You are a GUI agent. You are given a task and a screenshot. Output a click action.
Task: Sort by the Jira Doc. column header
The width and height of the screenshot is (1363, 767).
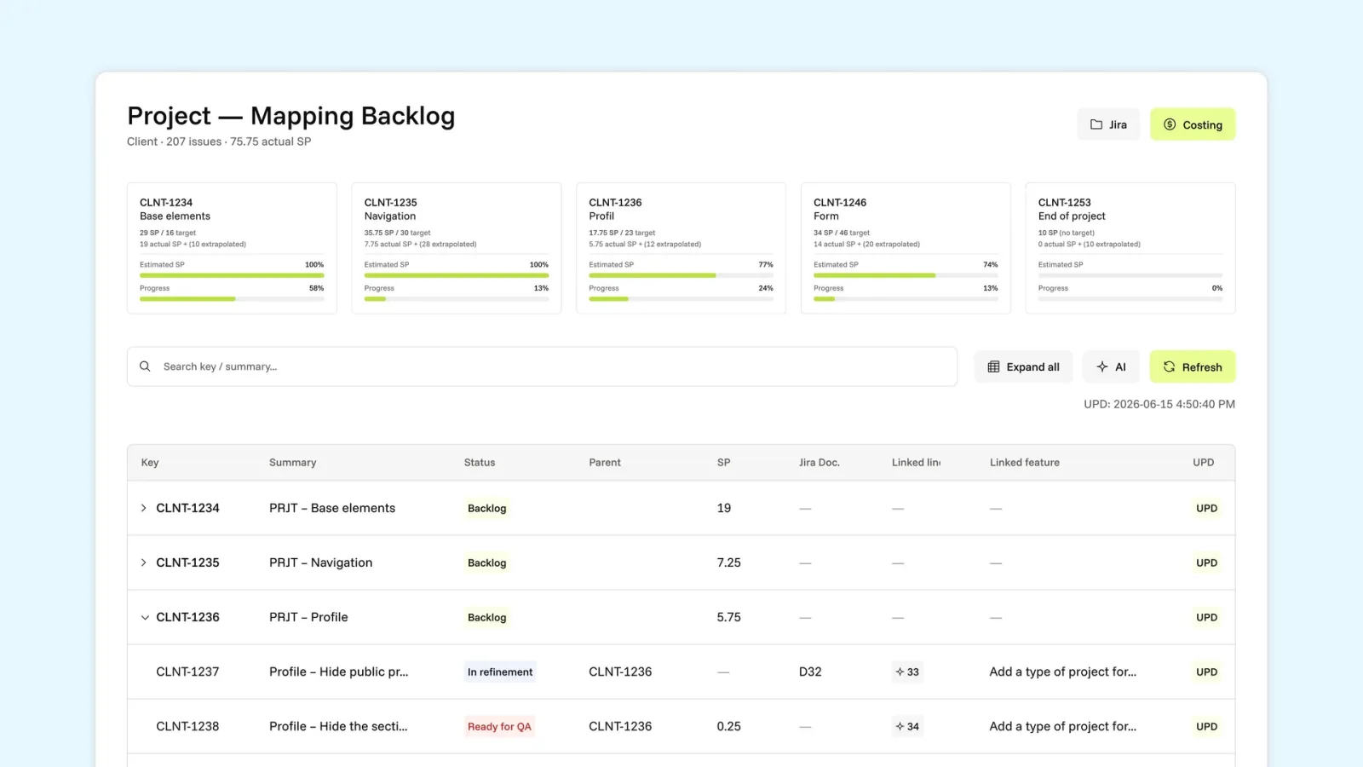pos(820,463)
